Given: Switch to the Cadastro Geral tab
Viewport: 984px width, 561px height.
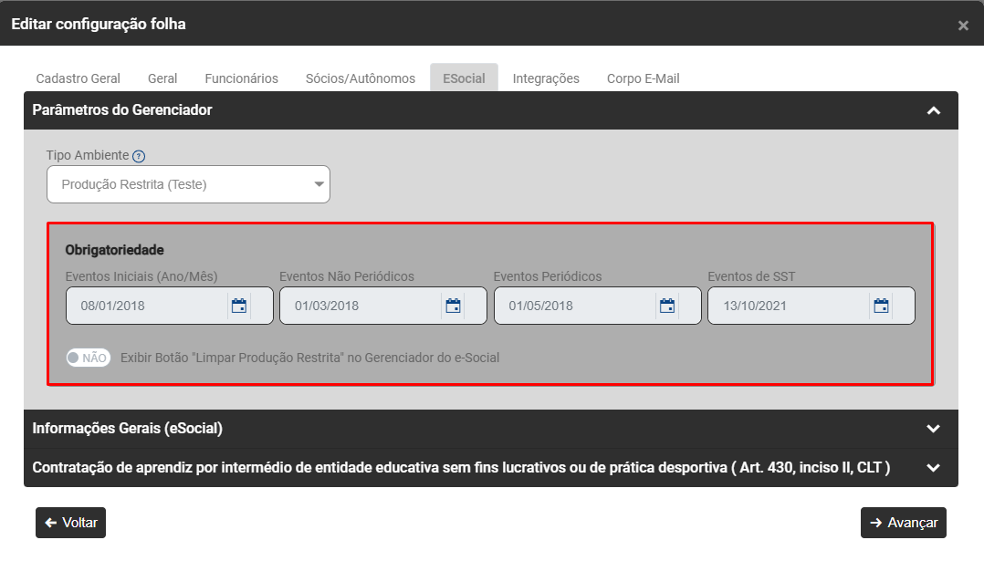Looking at the screenshot, I should 78,78.
